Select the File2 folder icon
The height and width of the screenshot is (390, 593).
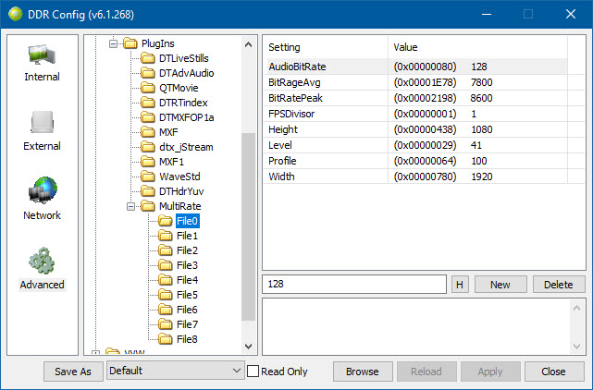(166, 250)
